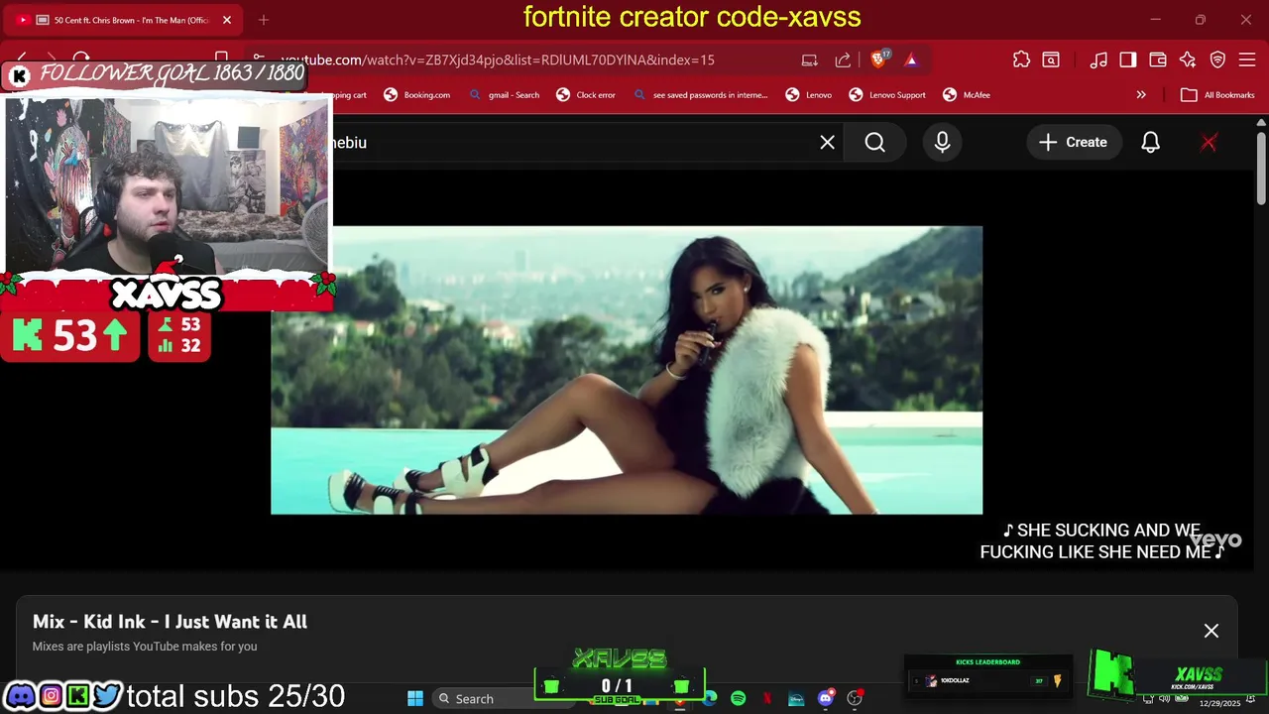Open saved passwords bookmark
Viewport: 1269px width, 714px height.
pyautogui.click(x=700, y=95)
